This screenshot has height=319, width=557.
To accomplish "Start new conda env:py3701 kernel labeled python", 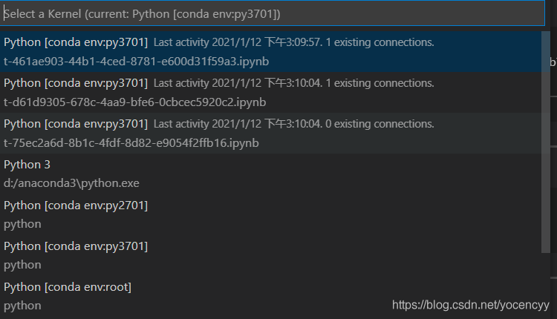I will click(272, 255).
